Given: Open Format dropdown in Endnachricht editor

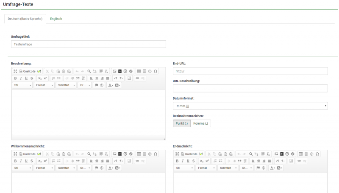Looking at the screenshot, I should tap(206, 168).
